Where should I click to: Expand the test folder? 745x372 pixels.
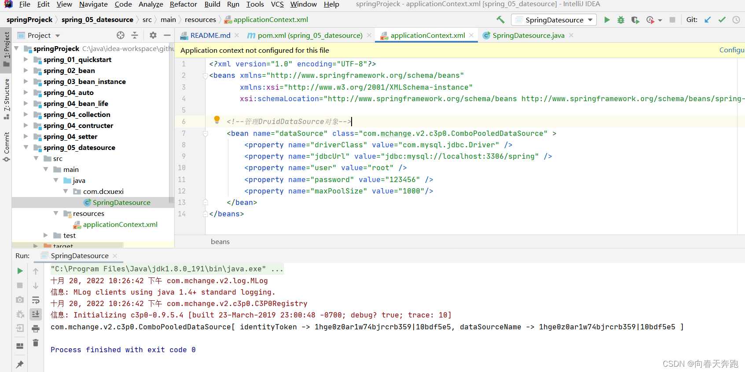click(x=46, y=235)
